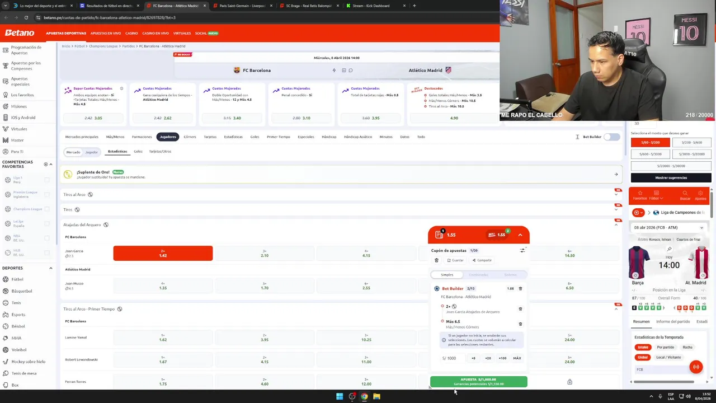Switch to Informe del partido tab

pos(673,321)
